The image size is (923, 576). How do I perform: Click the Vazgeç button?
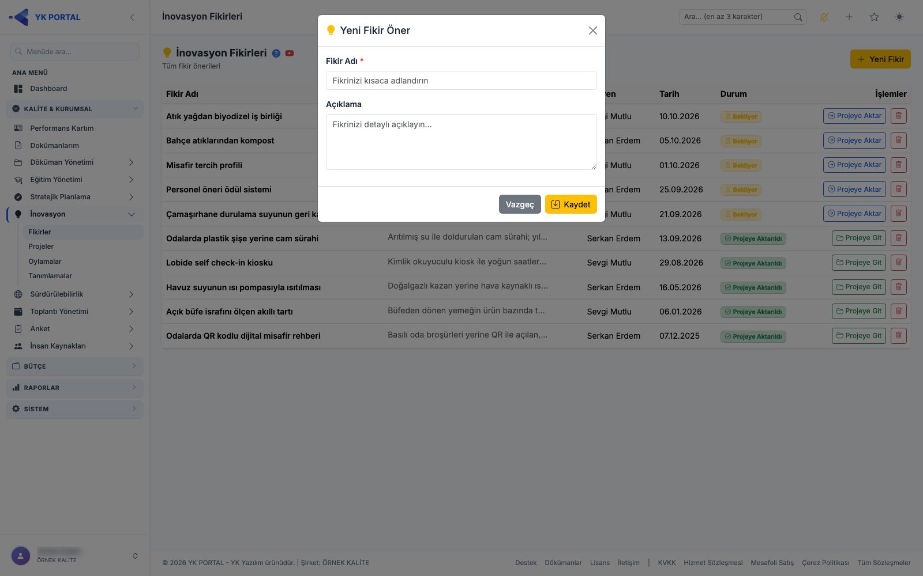coord(520,204)
